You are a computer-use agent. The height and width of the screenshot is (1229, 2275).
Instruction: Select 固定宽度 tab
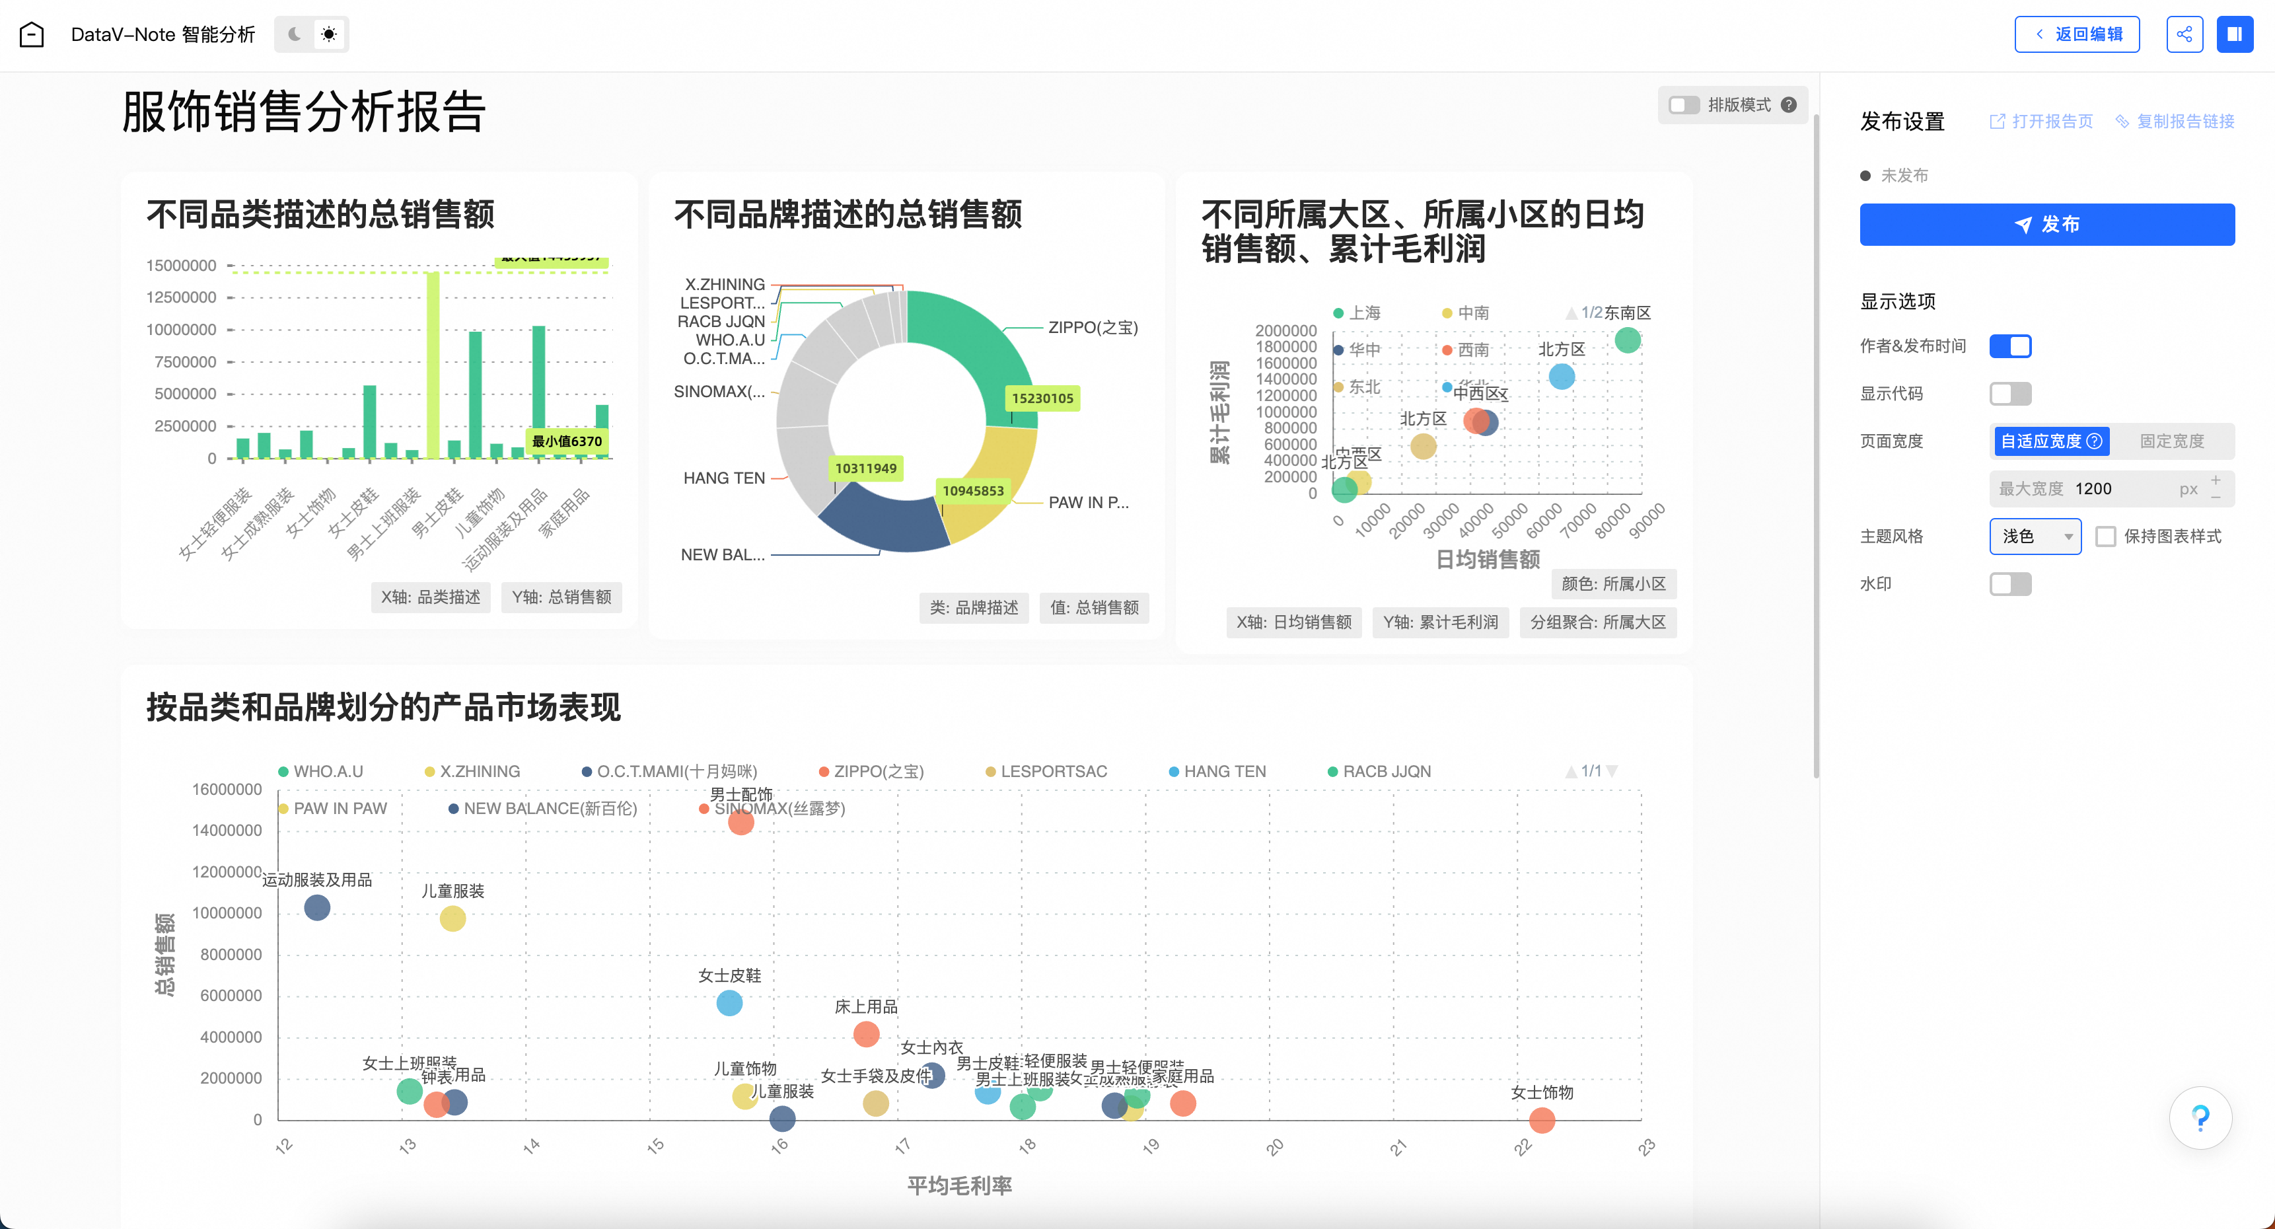pos(2172,441)
